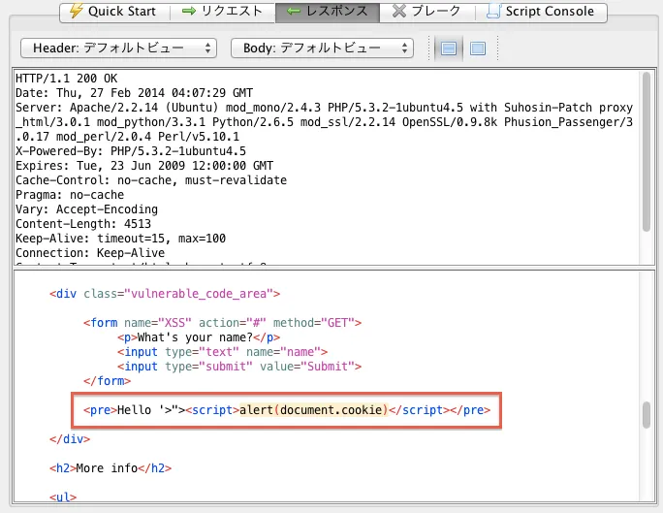Click the divider between header and body panes
The height and width of the screenshot is (513, 663).
pos(331,266)
